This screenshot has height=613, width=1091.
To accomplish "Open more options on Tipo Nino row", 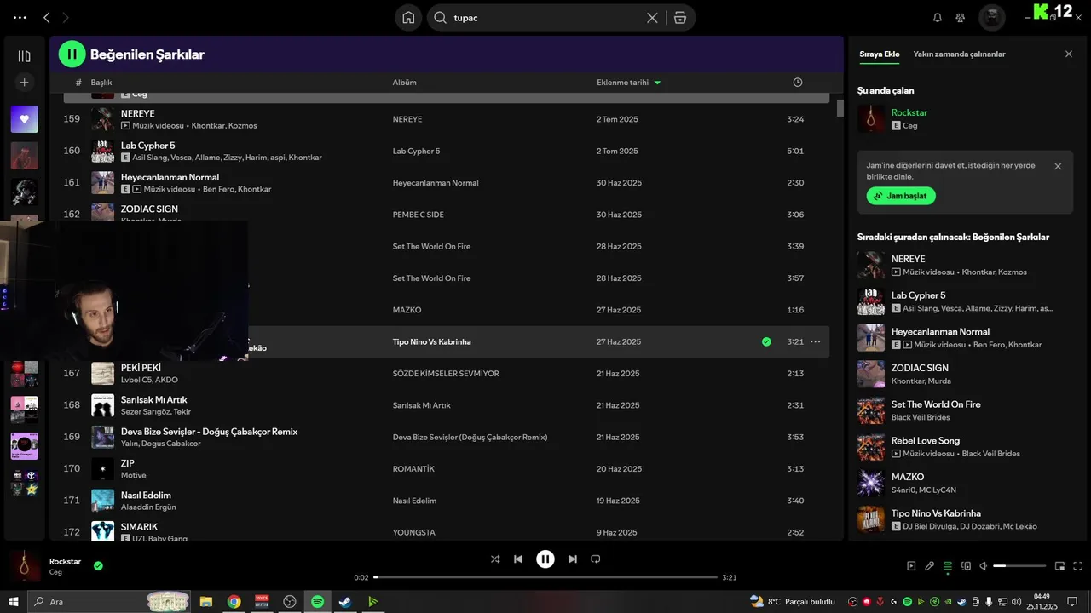I will click(815, 341).
